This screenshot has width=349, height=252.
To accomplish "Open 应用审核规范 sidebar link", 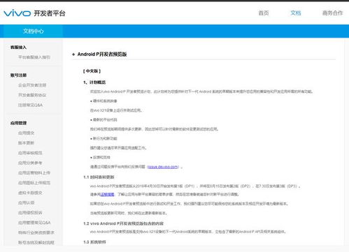I will [30, 153].
